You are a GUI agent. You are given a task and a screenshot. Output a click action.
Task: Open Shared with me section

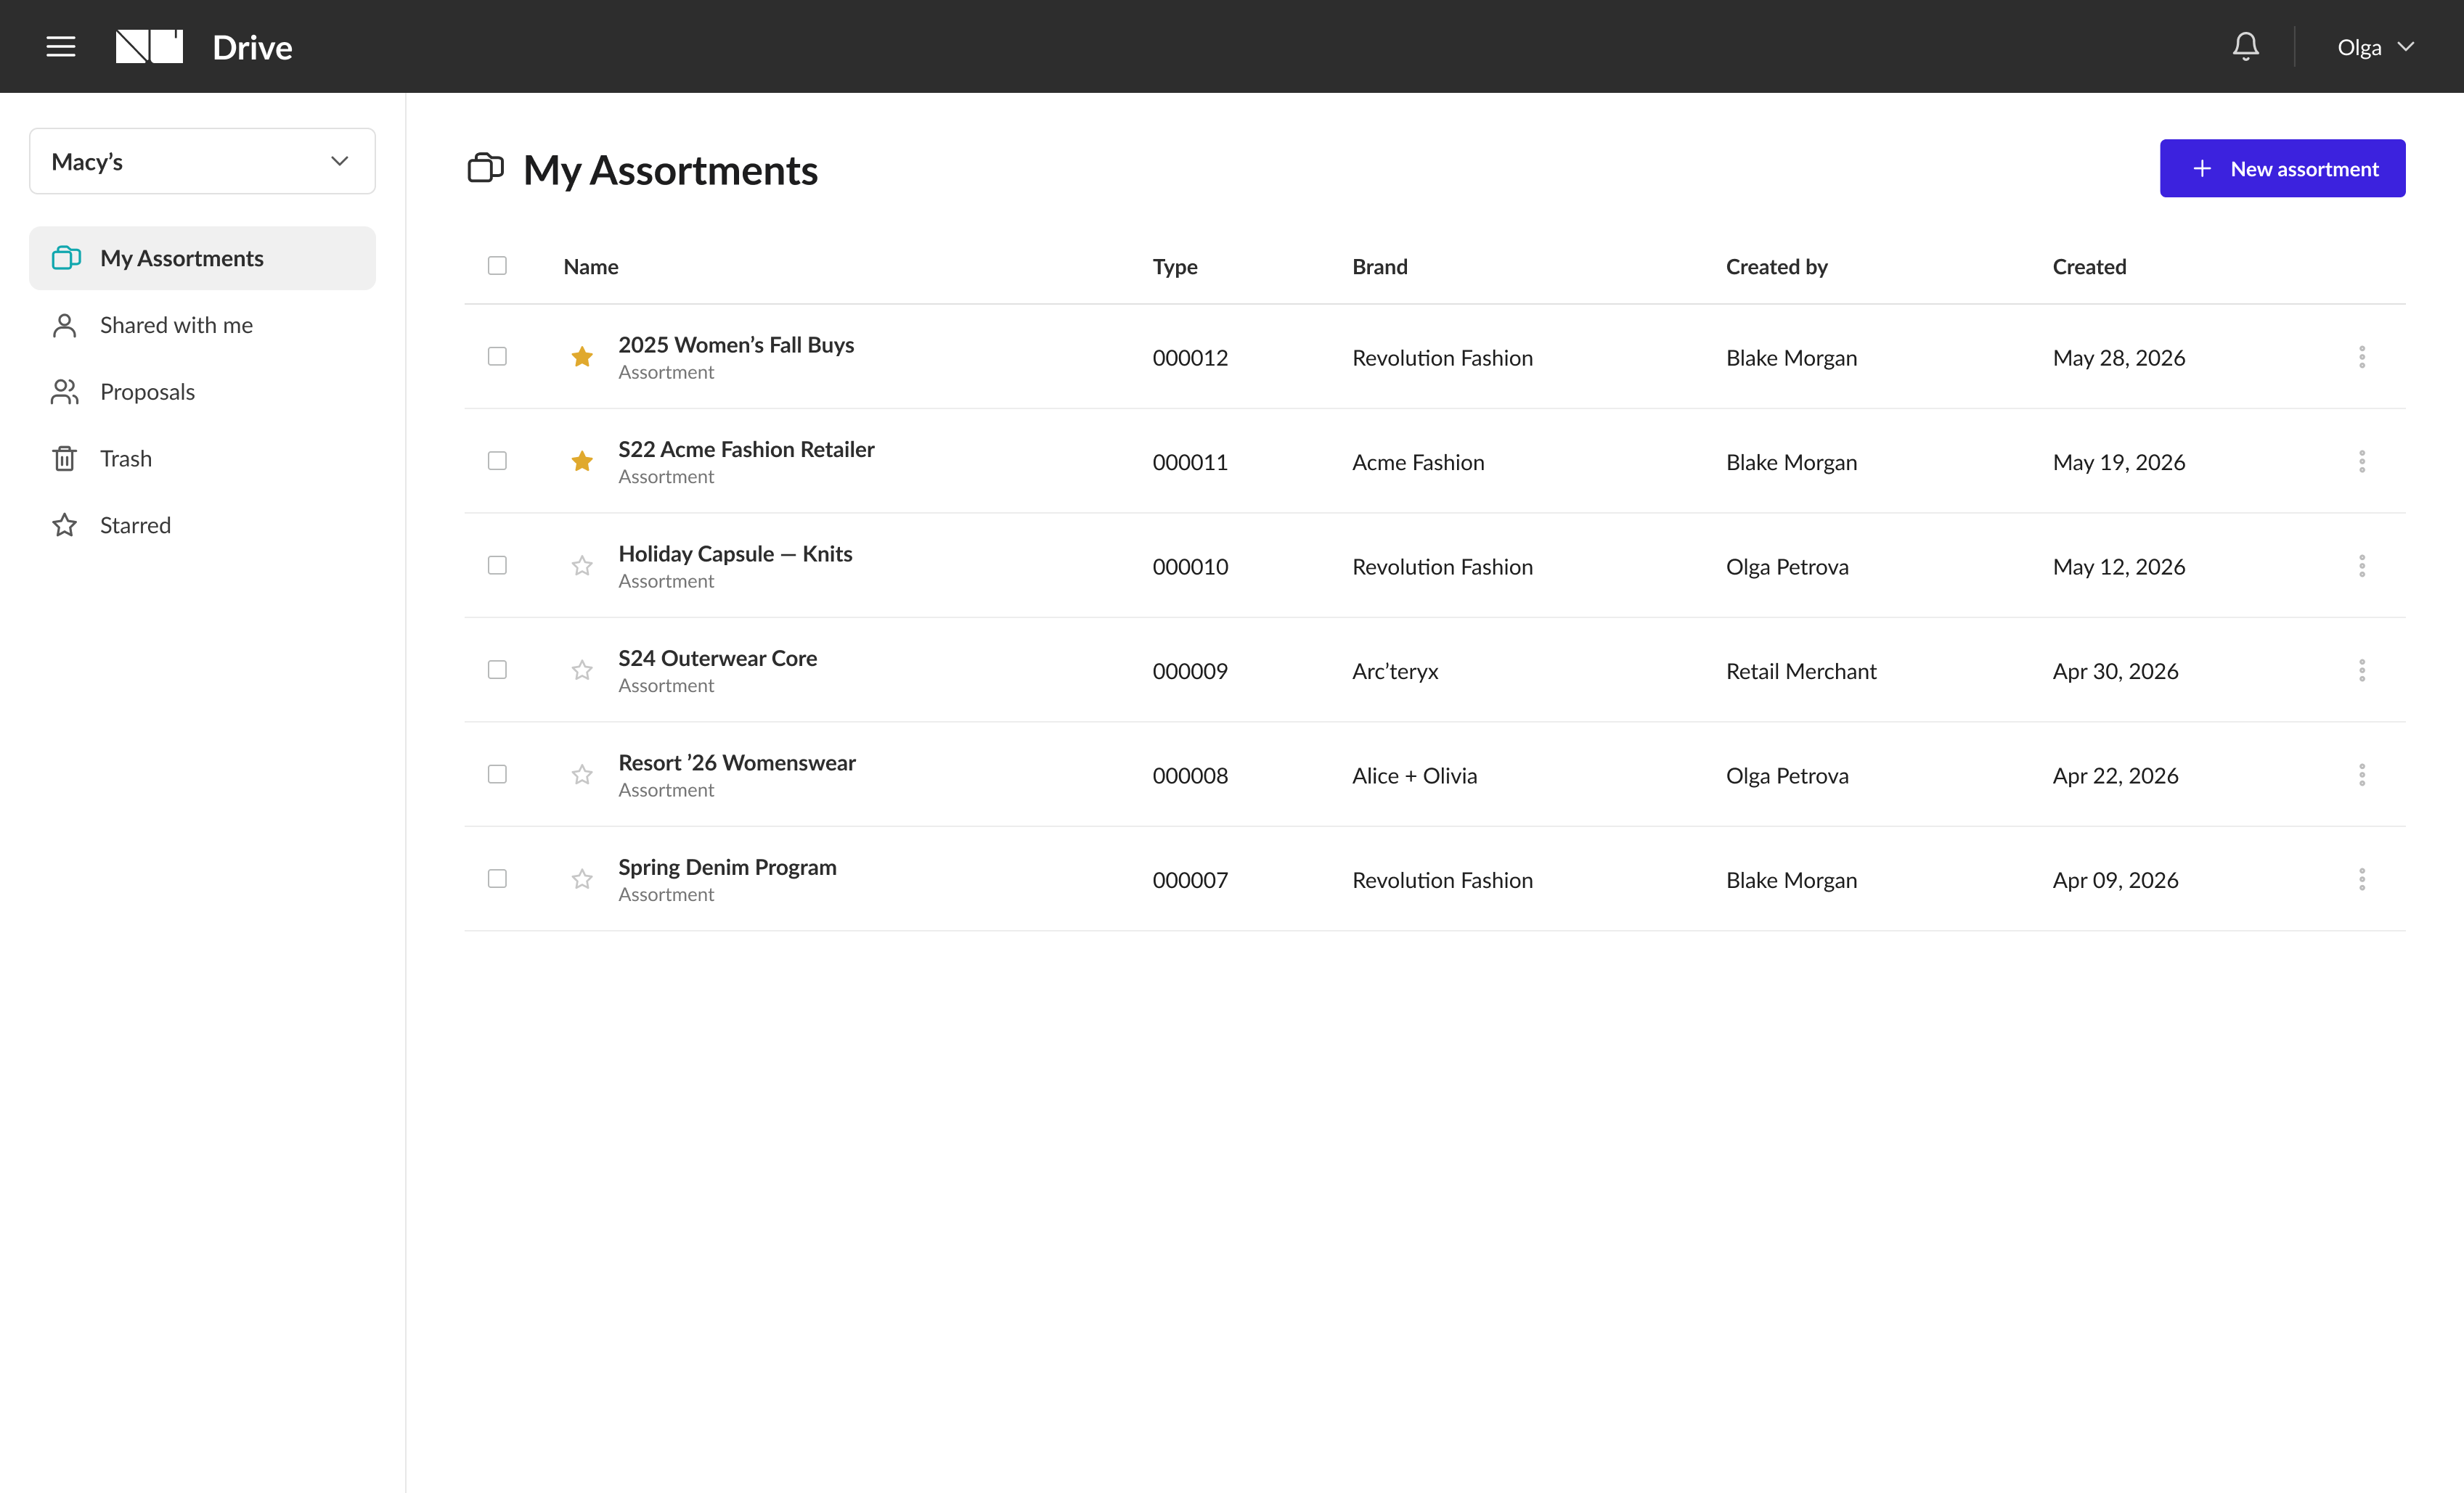(x=203, y=325)
